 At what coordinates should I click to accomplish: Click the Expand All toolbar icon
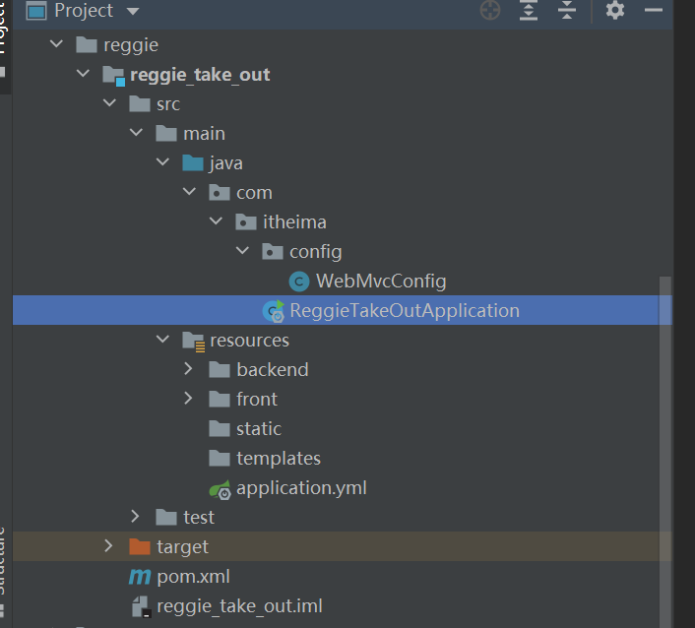click(x=529, y=11)
